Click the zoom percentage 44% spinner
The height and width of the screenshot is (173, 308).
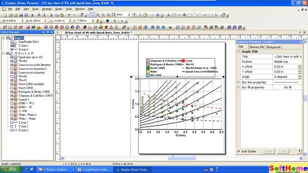pyautogui.click(x=129, y=15)
